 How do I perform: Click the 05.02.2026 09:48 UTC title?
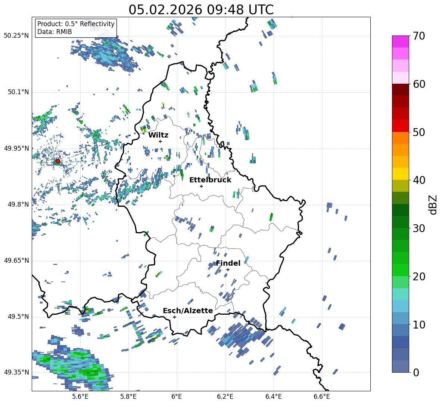pos(201,10)
